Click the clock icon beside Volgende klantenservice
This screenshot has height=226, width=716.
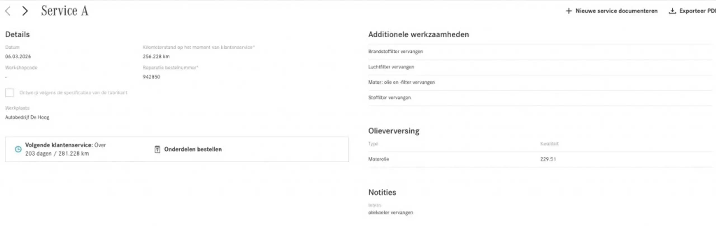[x=18, y=149]
